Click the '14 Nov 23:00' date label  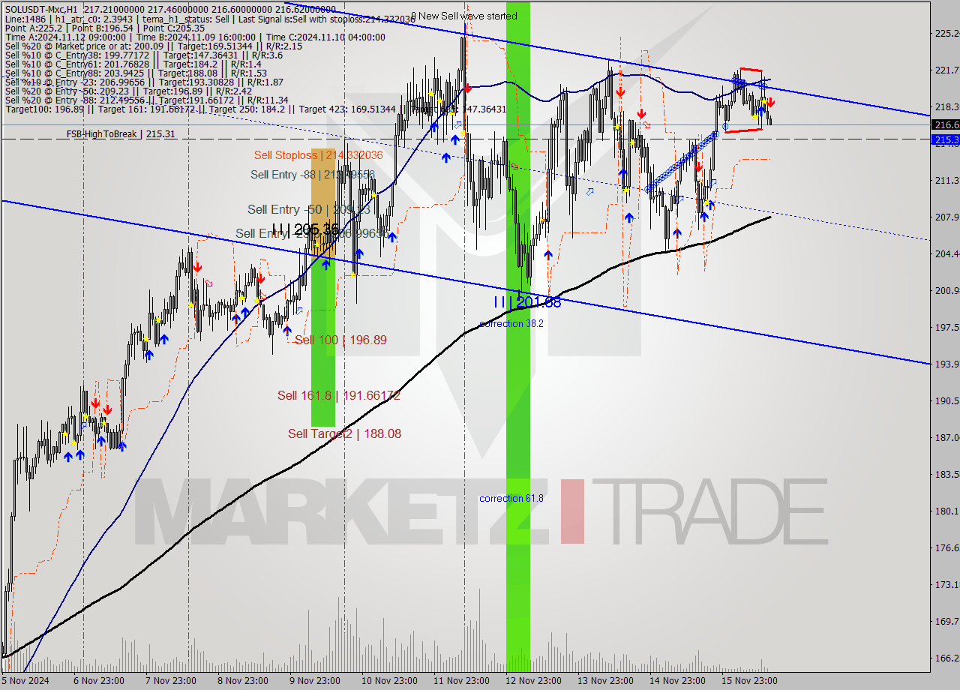[x=679, y=681]
